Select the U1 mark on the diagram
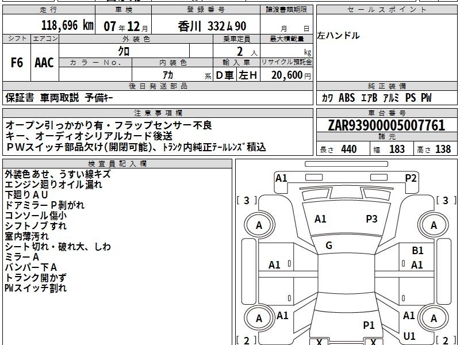 point(409,336)
